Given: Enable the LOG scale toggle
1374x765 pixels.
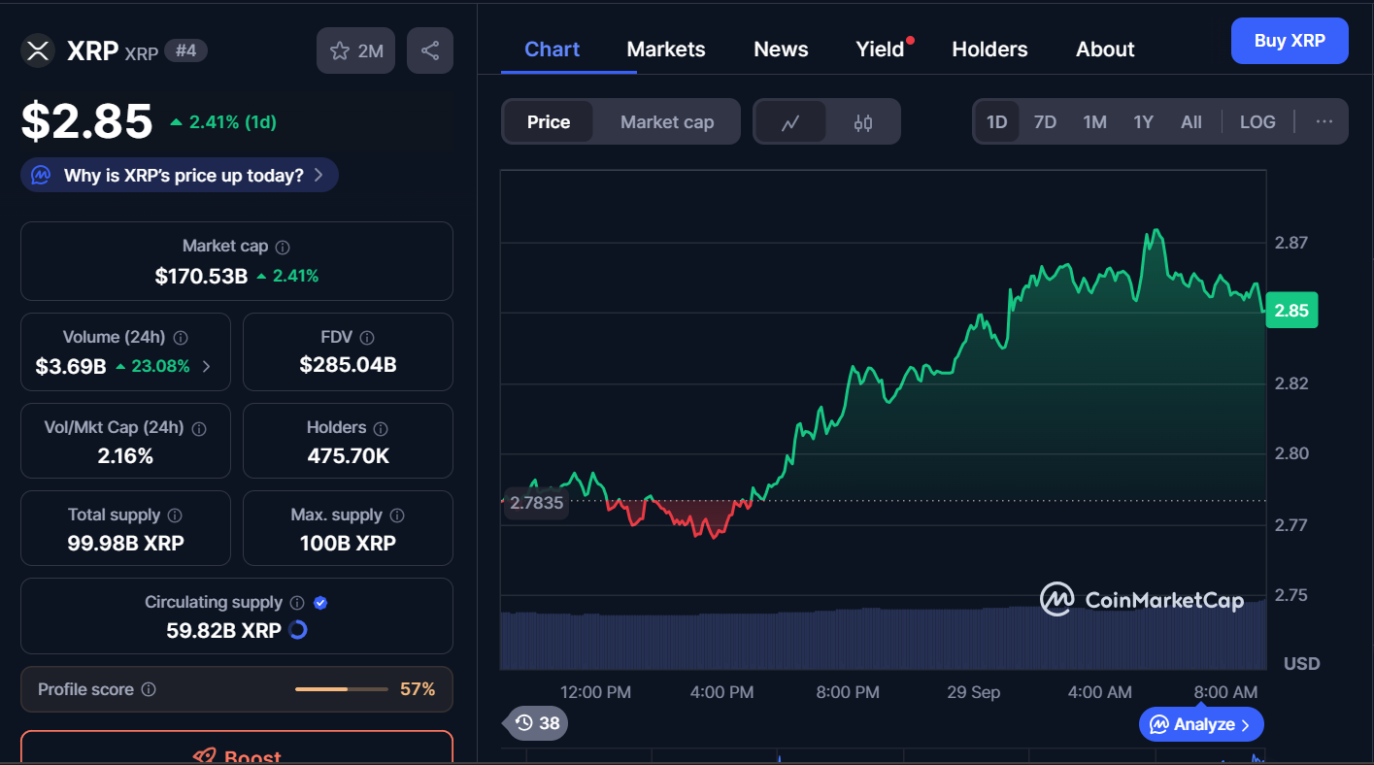Looking at the screenshot, I should (x=1257, y=122).
